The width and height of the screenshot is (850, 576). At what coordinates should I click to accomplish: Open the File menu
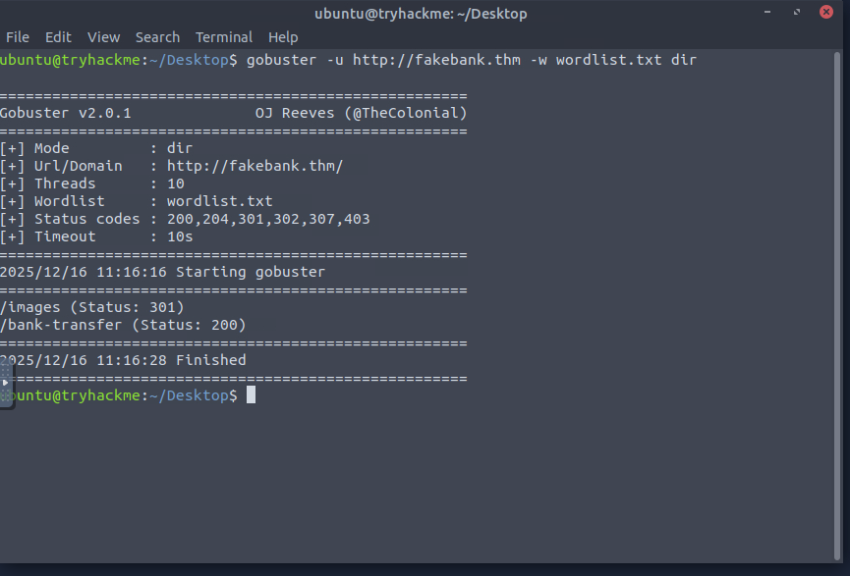[18, 37]
